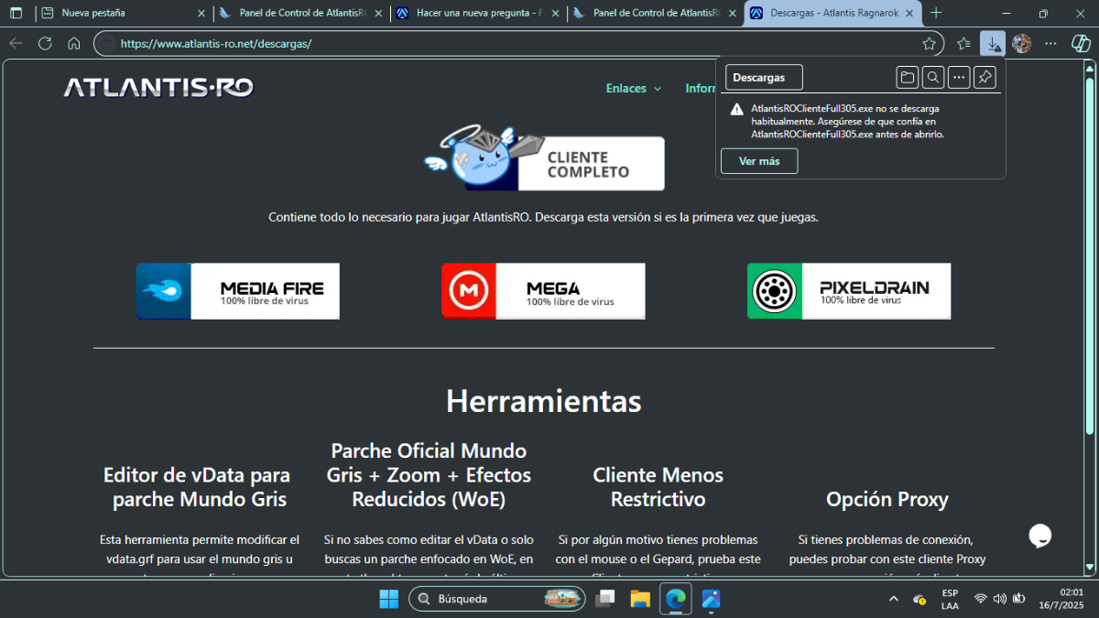Switch the ESP LAA keyboard language
This screenshot has height=618, width=1099.
[x=951, y=599]
